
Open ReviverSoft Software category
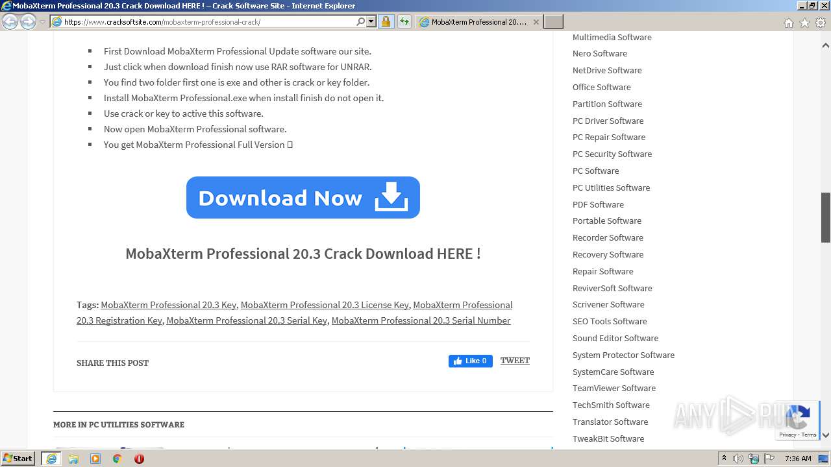pyautogui.click(x=612, y=289)
